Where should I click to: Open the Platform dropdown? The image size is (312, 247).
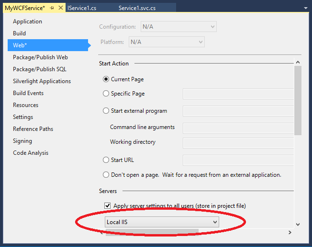point(167,42)
